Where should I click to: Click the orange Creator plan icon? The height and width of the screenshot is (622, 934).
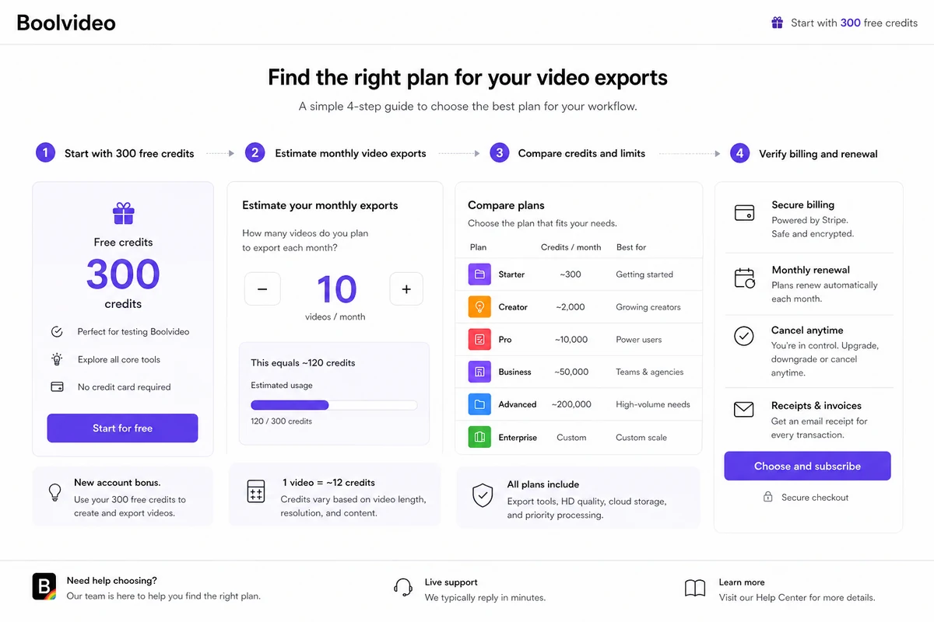coord(479,307)
